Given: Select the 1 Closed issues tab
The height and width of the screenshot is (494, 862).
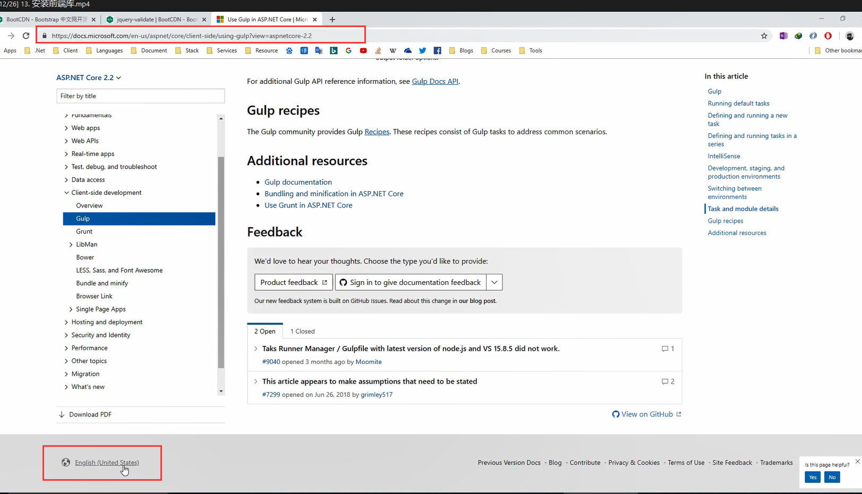Looking at the screenshot, I should (x=302, y=331).
